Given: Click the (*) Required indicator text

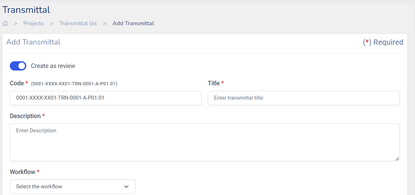Looking at the screenshot, I should [x=383, y=42].
